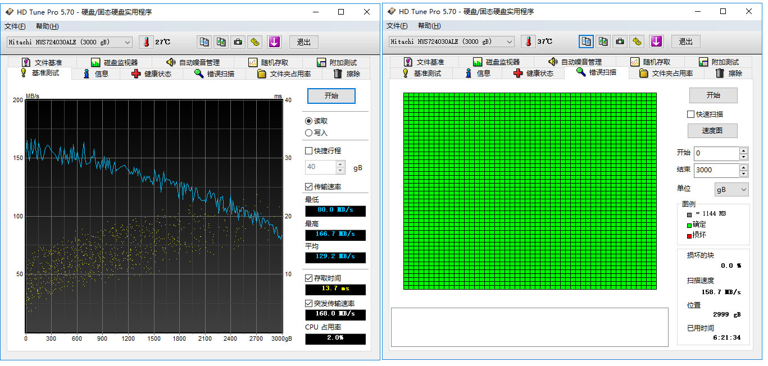This screenshot has height=366, width=768.
Task: Open the 单位 gB unit dropdown
Action: pos(731,190)
